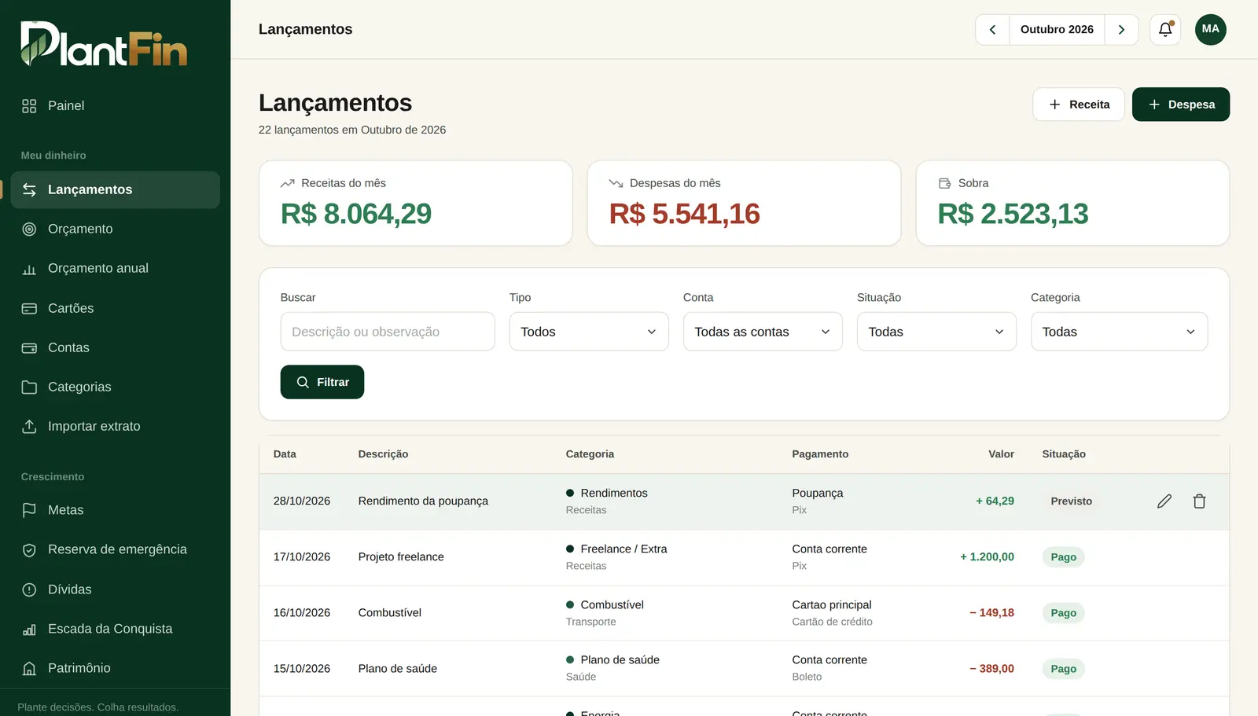
Task: Open the Tipo dropdown
Action: point(589,332)
